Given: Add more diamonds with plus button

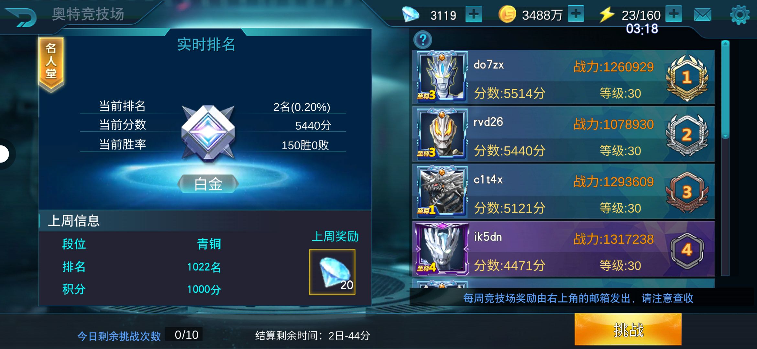Looking at the screenshot, I should (474, 14).
